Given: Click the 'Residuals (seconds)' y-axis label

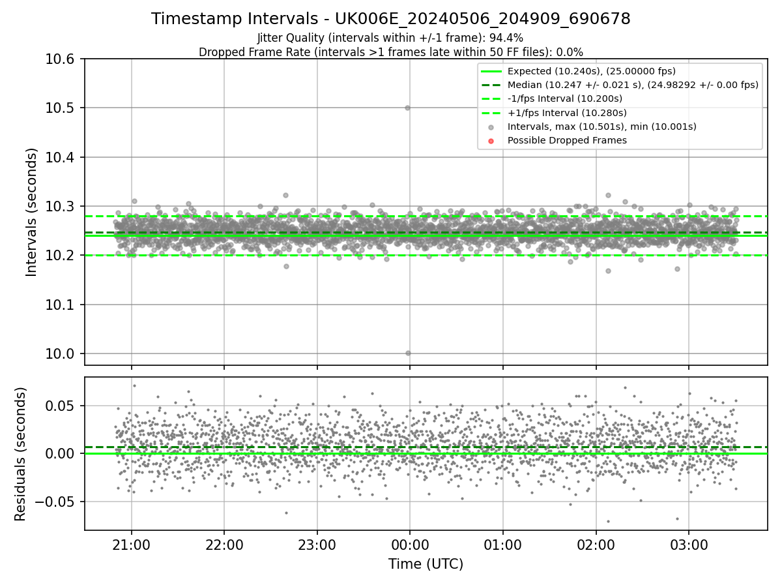Looking at the screenshot, I should (20, 453).
